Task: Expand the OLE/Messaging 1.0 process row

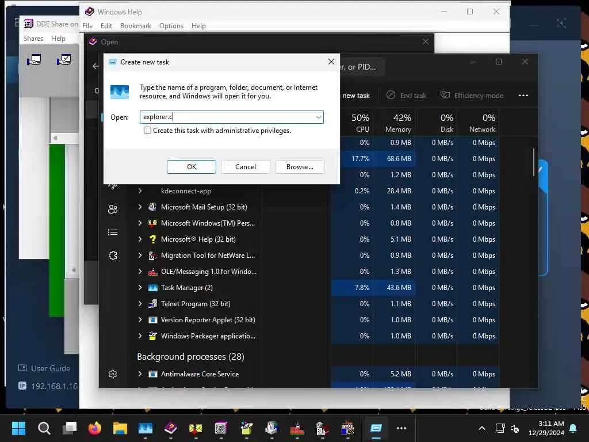Action: [x=140, y=272]
